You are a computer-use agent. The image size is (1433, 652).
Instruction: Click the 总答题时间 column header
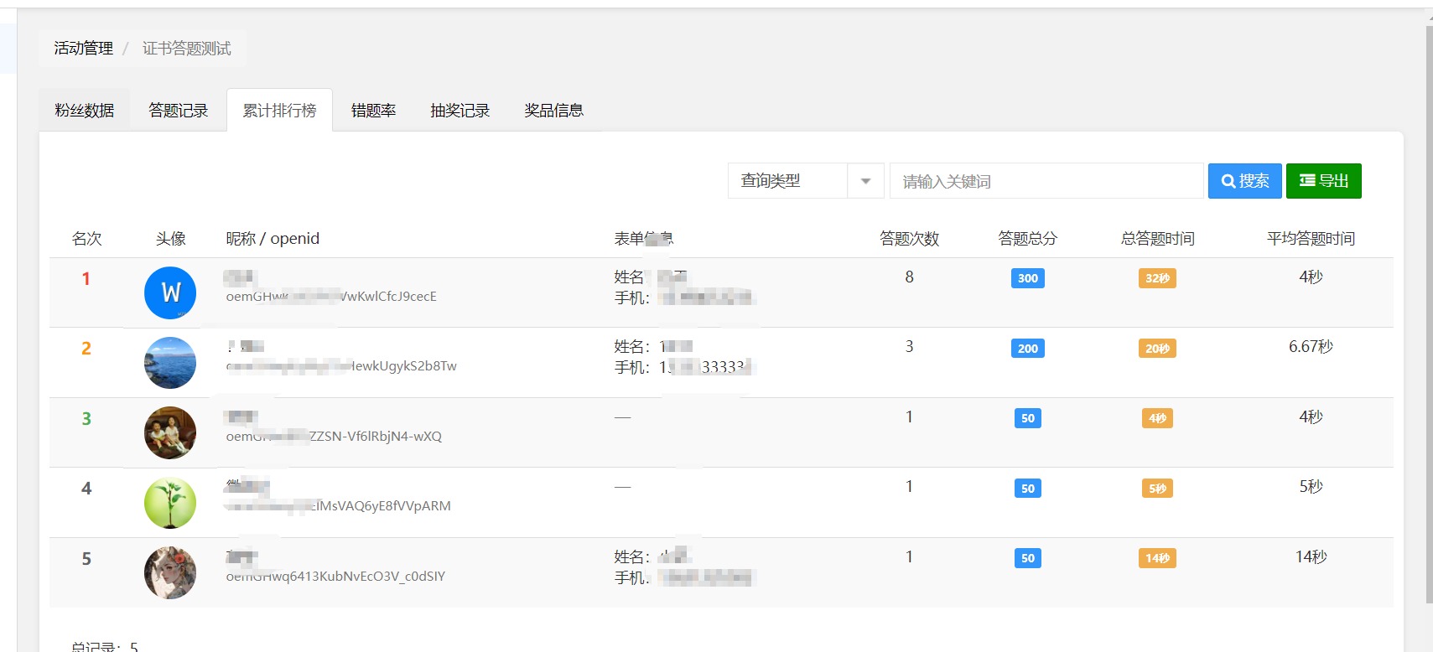tap(1158, 239)
